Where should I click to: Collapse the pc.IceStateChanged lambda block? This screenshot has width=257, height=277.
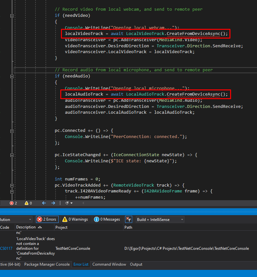(x=12, y=155)
